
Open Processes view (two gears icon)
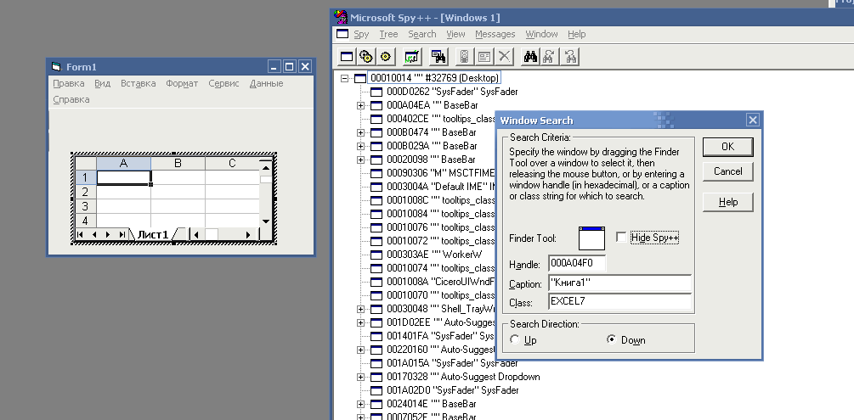pos(366,56)
